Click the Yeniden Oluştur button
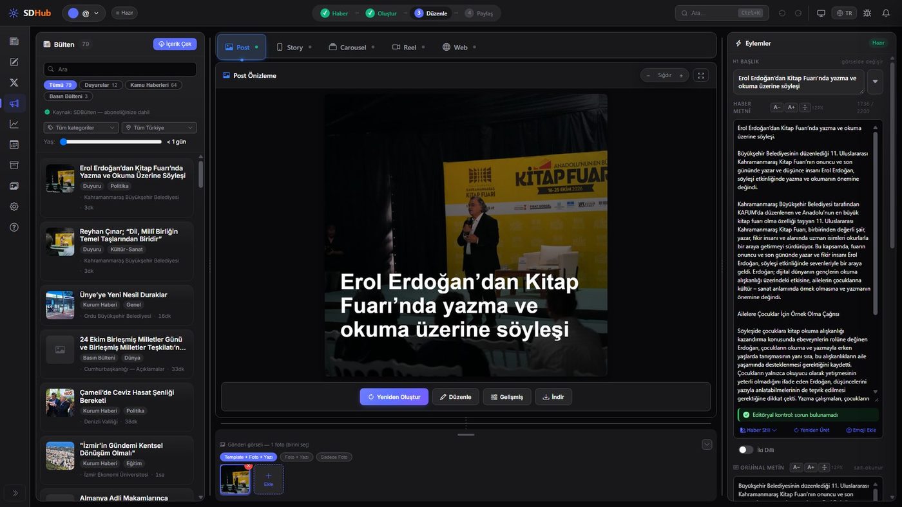 click(x=394, y=397)
